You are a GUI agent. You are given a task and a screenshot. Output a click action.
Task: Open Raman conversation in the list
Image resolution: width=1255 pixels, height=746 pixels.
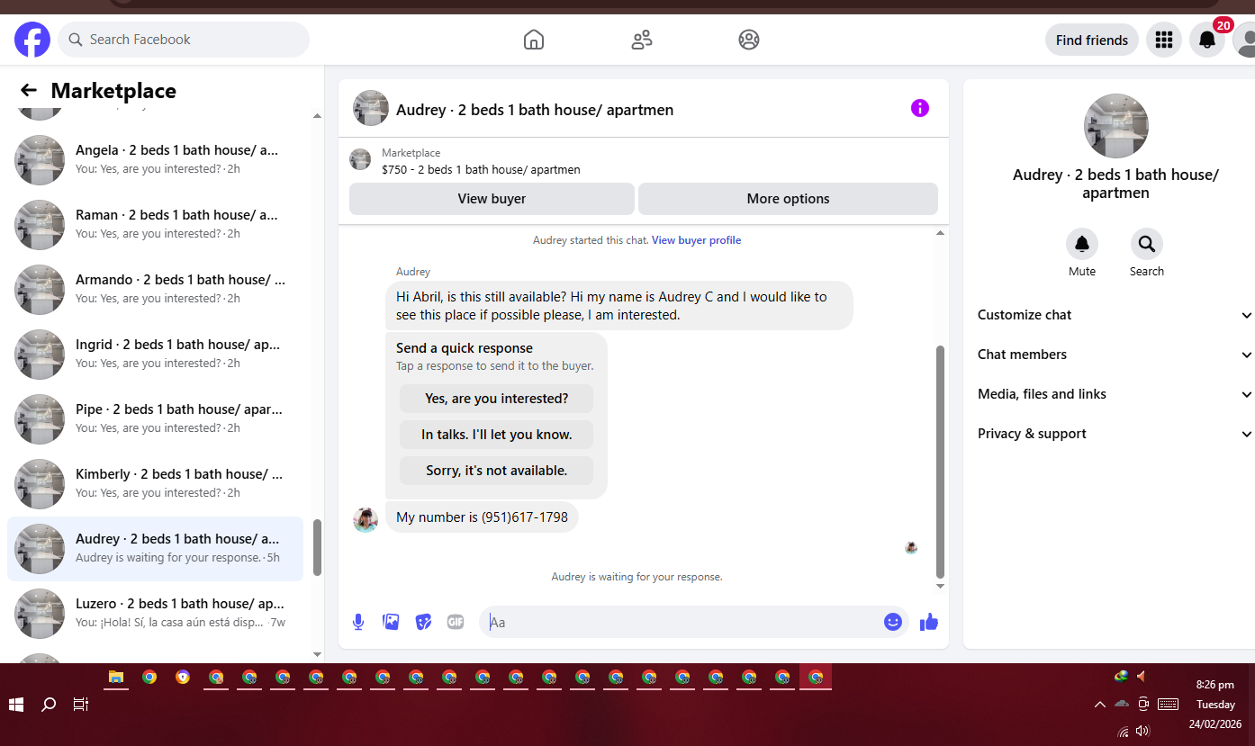pyautogui.click(x=156, y=225)
